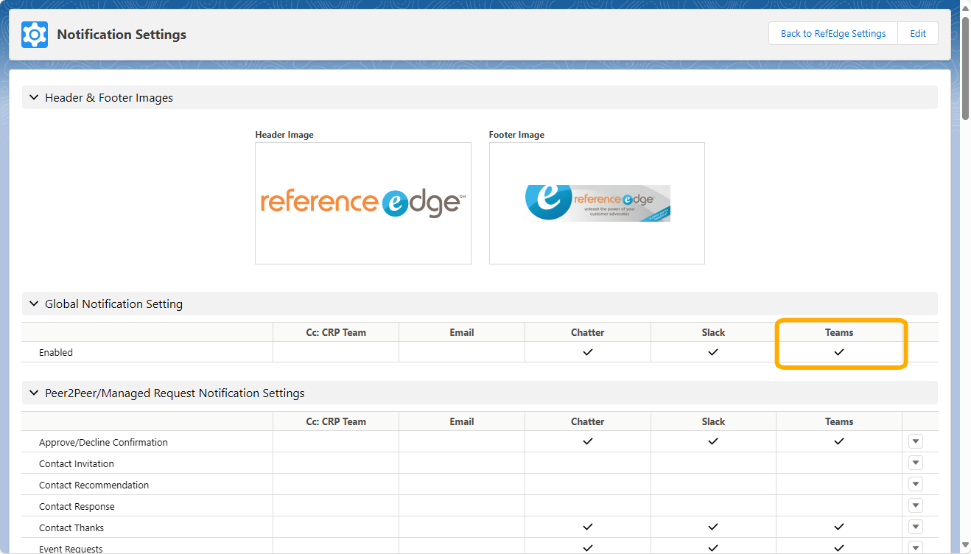
Task: Open dropdown arrow for Contact Response row
Action: pos(916,506)
